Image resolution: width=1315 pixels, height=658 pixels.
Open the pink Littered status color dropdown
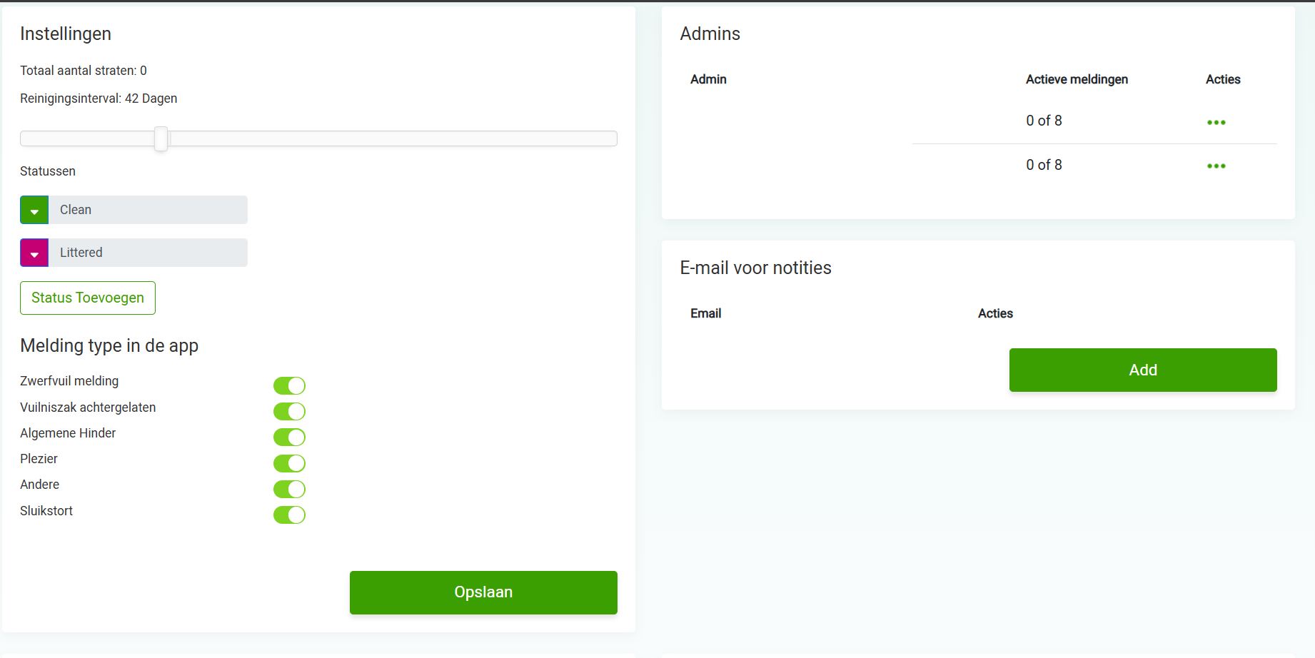click(34, 253)
